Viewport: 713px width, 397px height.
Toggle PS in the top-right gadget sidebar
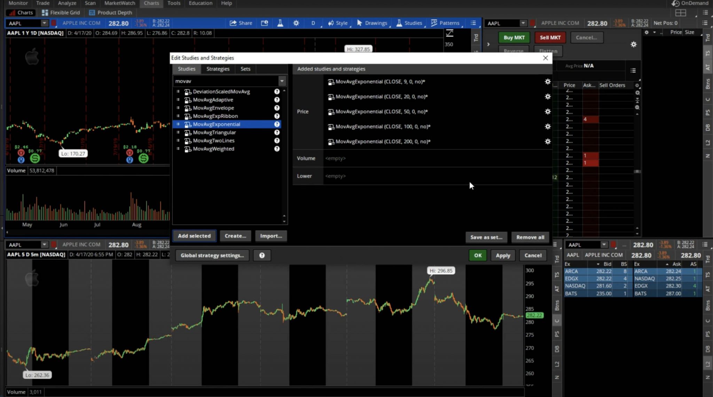(x=708, y=113)
